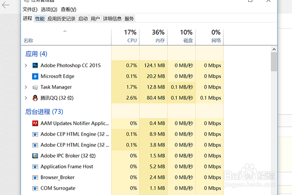Open the 选项(O) menu
The height and width of the screenshot is (195, 292).
pos(49,10)
